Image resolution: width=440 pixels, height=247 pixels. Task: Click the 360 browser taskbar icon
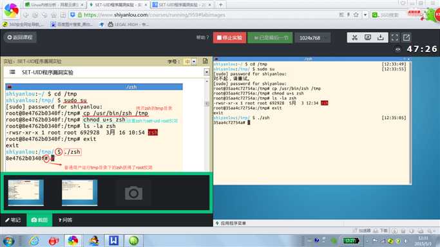pos(73,241)
